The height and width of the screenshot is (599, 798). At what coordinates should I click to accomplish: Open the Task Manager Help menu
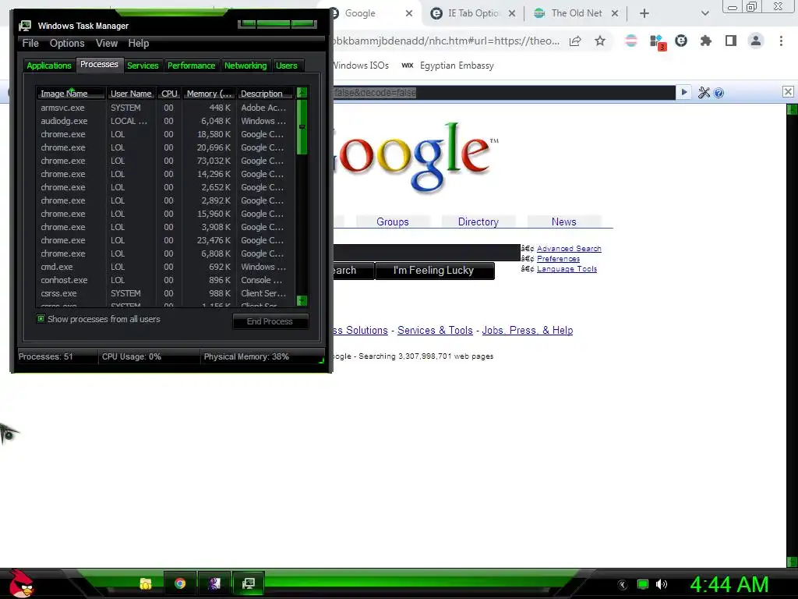coord(139,44)
